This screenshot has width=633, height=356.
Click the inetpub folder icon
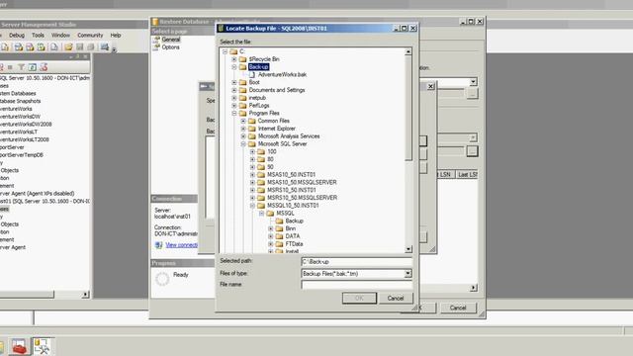242,98
